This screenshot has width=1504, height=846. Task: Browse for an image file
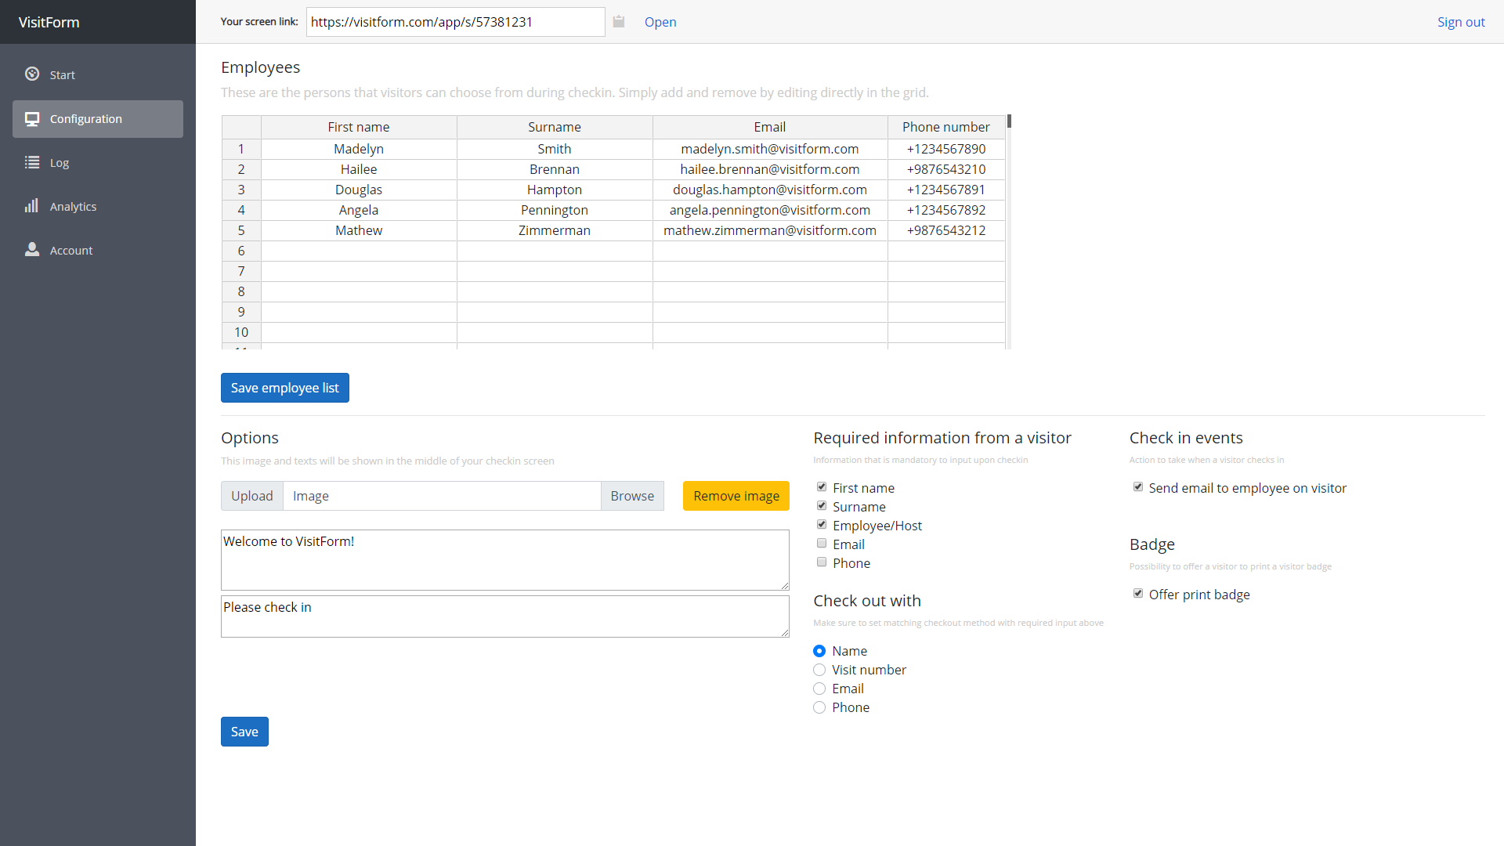click(x=631, y=496)
